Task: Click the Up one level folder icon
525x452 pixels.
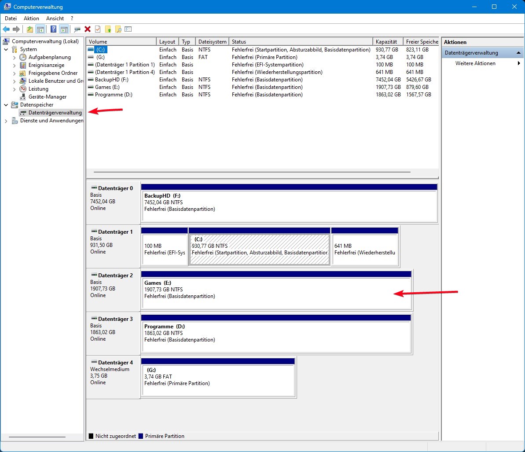Action: tap(30, 29)
